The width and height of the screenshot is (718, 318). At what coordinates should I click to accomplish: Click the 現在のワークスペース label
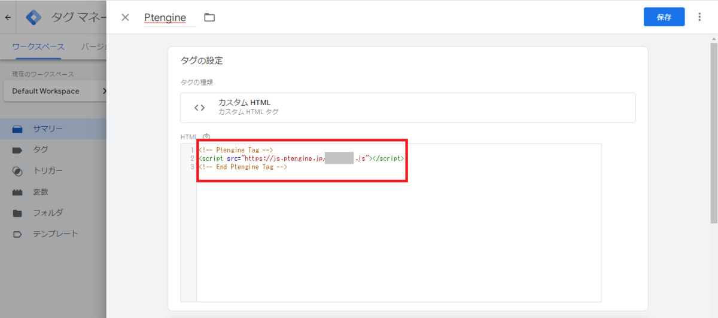tap(42, 74)
